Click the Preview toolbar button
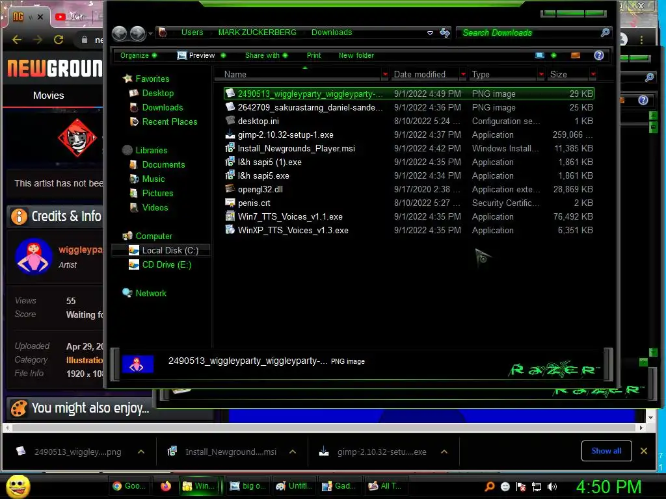This screenshot has width=666, height=499. 196,55
